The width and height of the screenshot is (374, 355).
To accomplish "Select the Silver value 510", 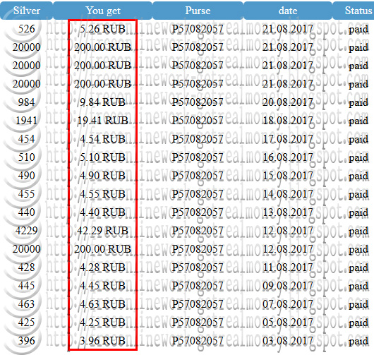I will [x=27, y=157].
